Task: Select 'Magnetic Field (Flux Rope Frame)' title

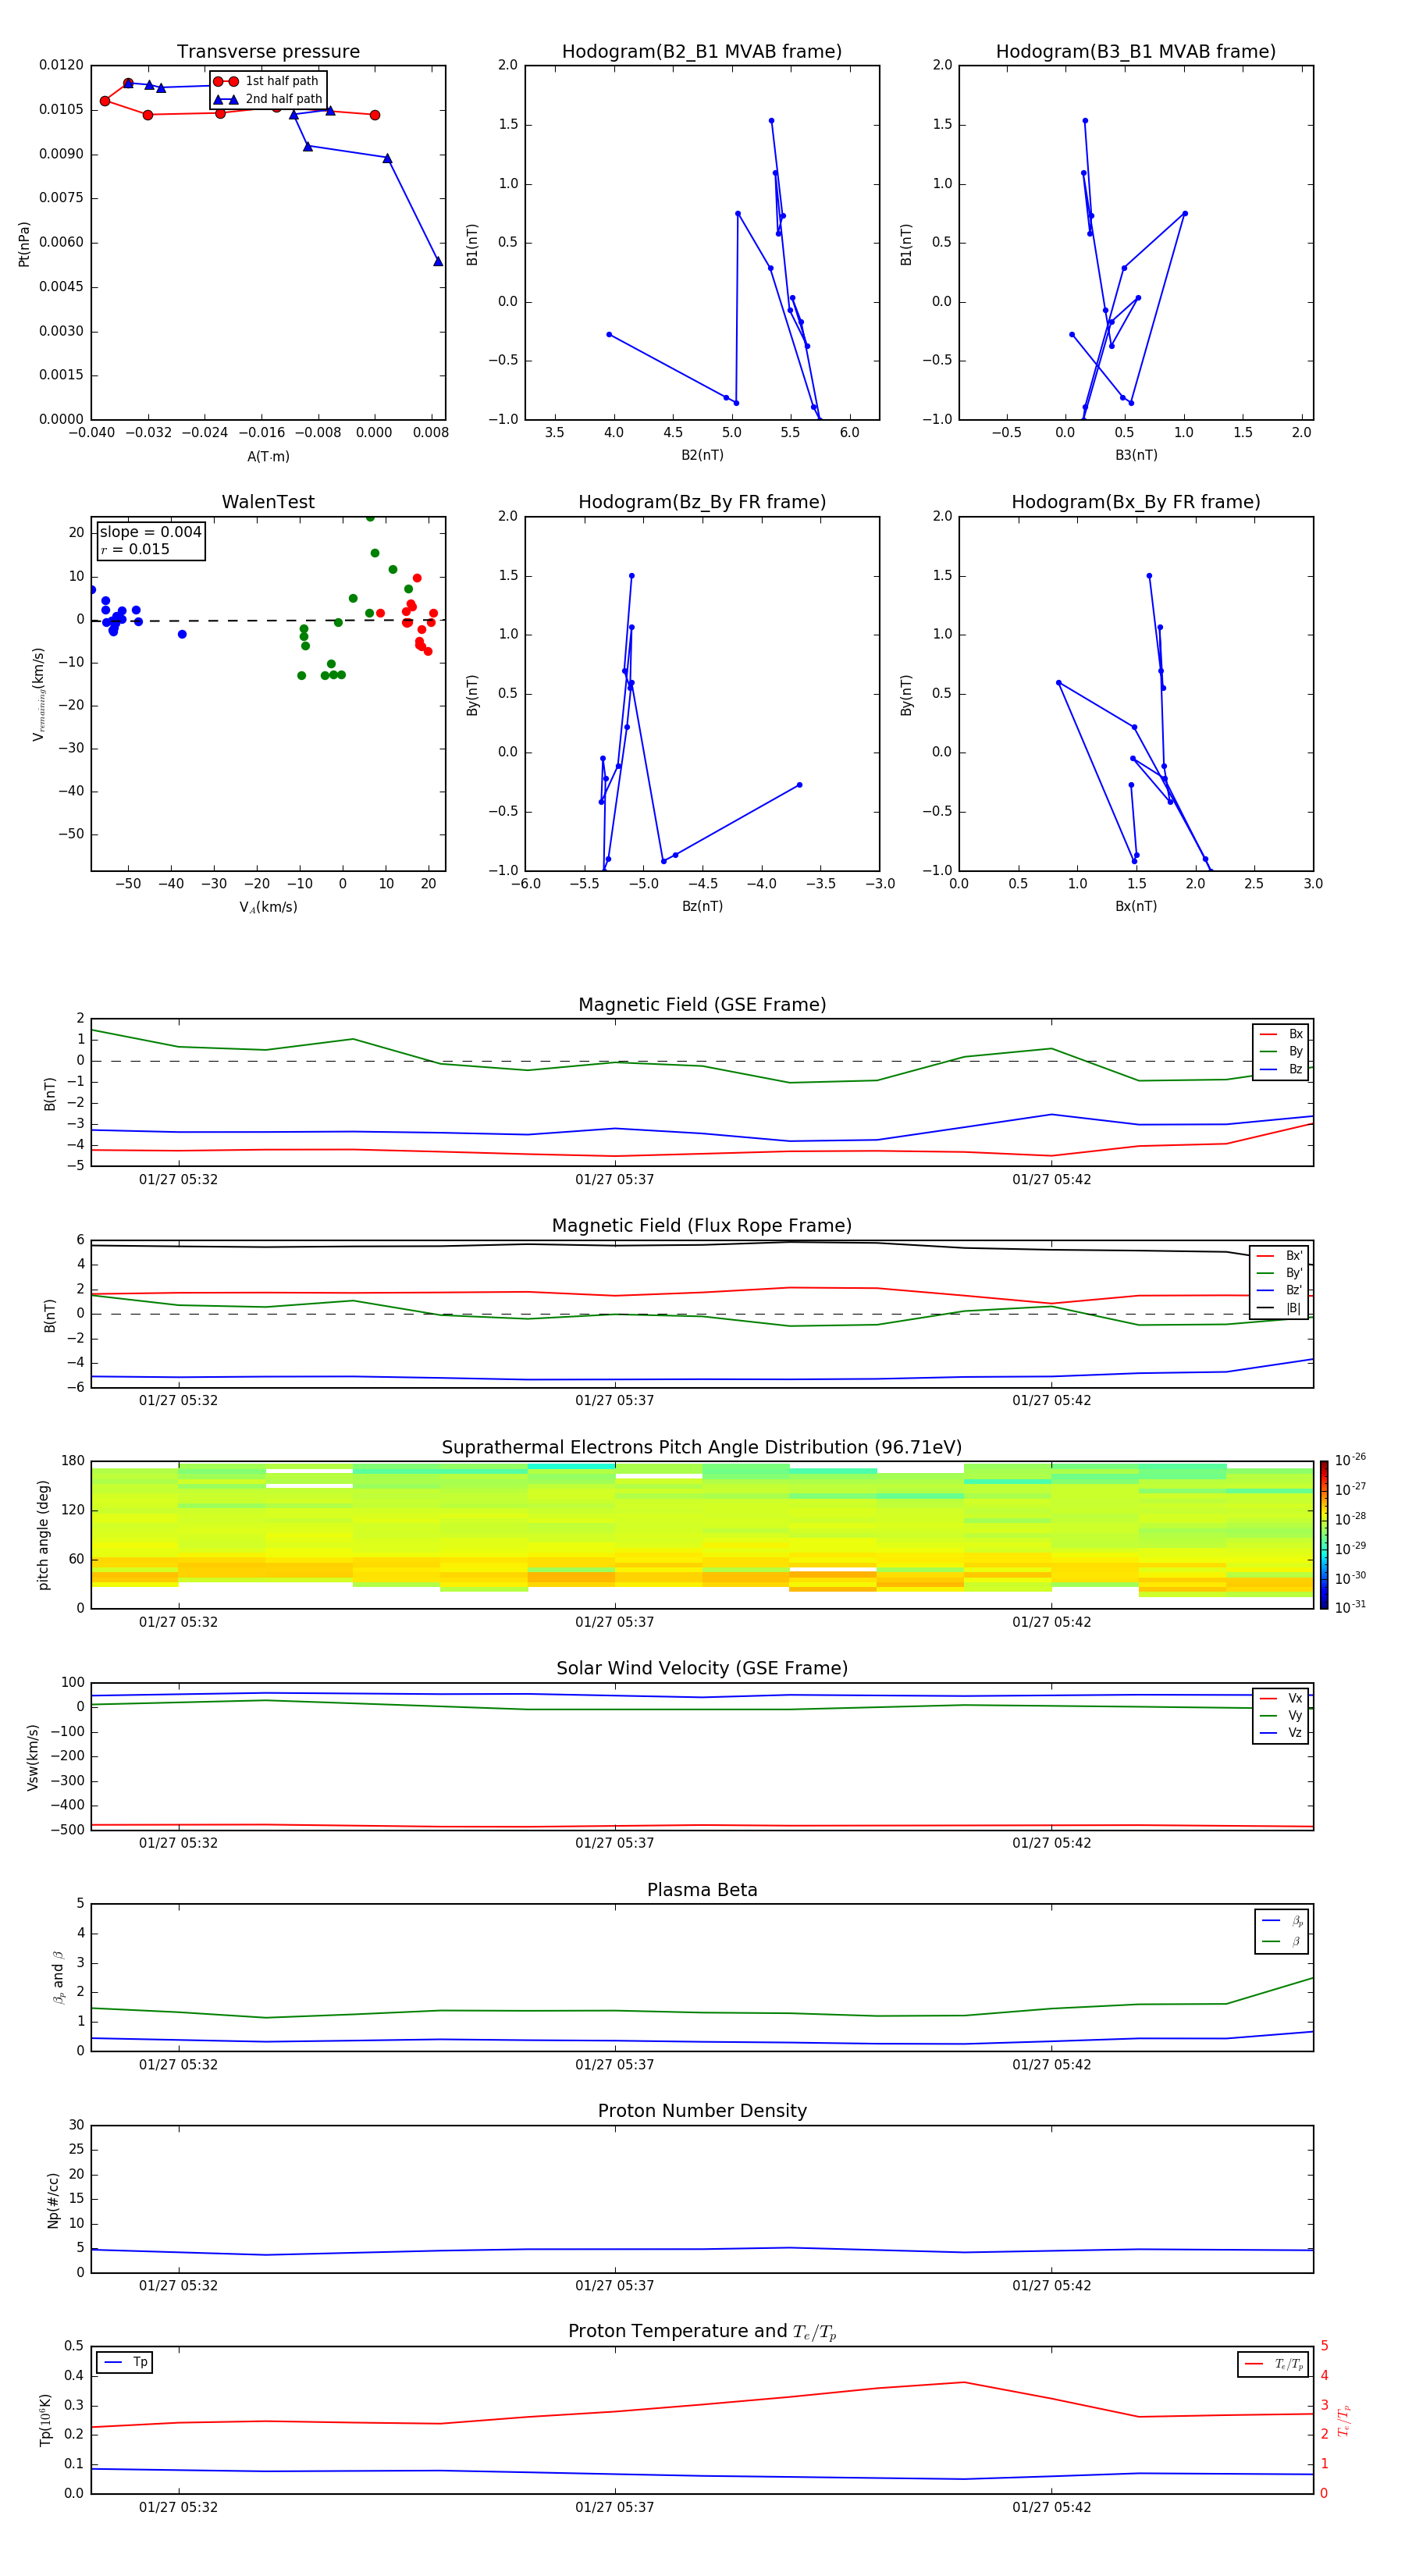Action: pyautogui.click(x=702, y=1226)
